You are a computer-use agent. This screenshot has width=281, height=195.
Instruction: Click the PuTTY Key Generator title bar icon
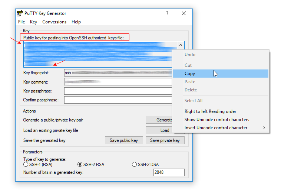pos(20,14)
